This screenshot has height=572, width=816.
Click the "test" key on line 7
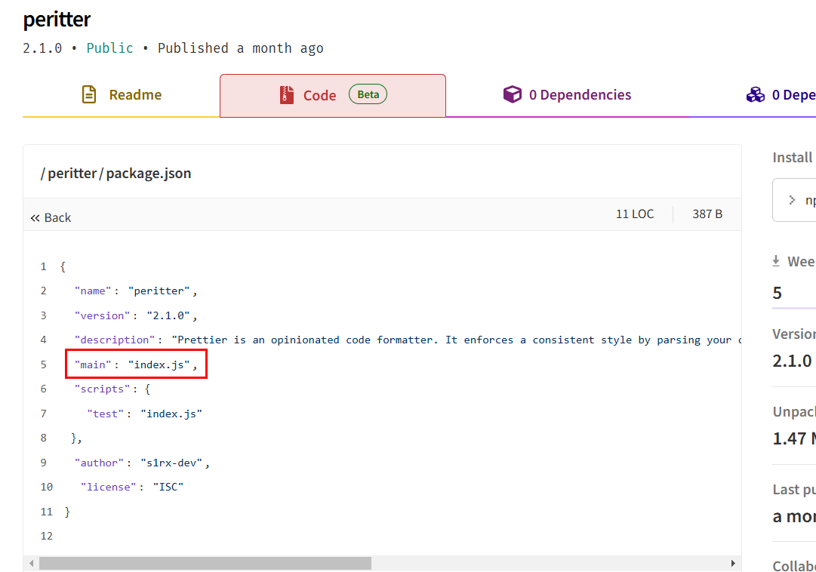105,414
